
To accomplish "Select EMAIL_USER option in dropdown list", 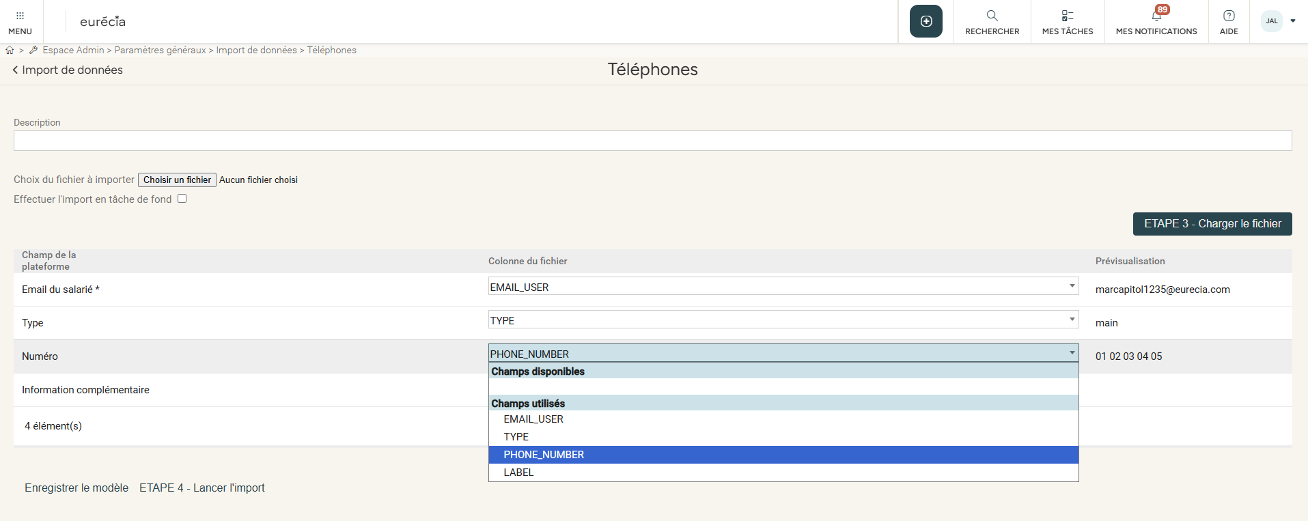I will pyautogui.click(x=533, y=419).
